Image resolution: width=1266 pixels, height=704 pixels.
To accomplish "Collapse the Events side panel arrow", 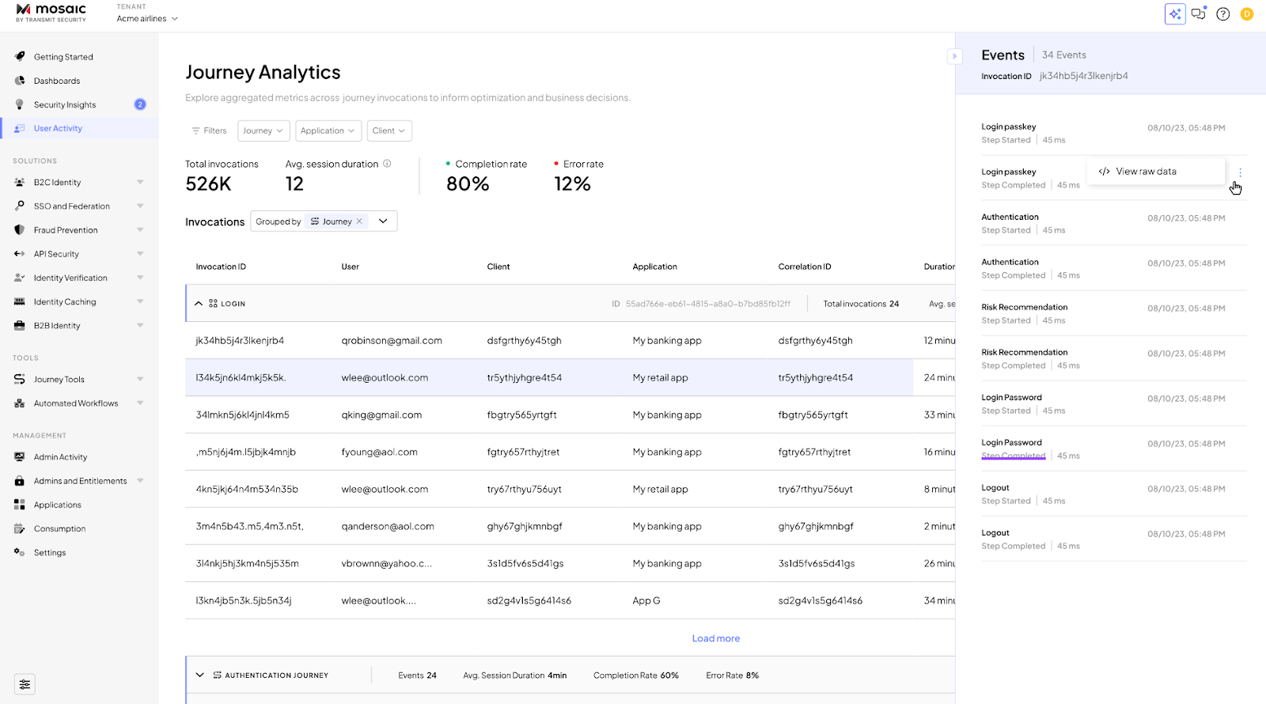I will click(x=955, y=56).
